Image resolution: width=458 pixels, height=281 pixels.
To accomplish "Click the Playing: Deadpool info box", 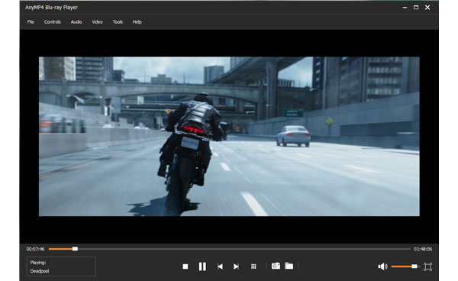I will tap(61, 266).
